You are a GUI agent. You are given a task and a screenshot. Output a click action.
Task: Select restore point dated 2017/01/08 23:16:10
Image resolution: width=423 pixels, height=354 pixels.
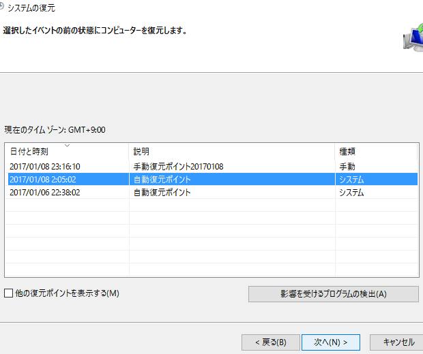point(45,166)
